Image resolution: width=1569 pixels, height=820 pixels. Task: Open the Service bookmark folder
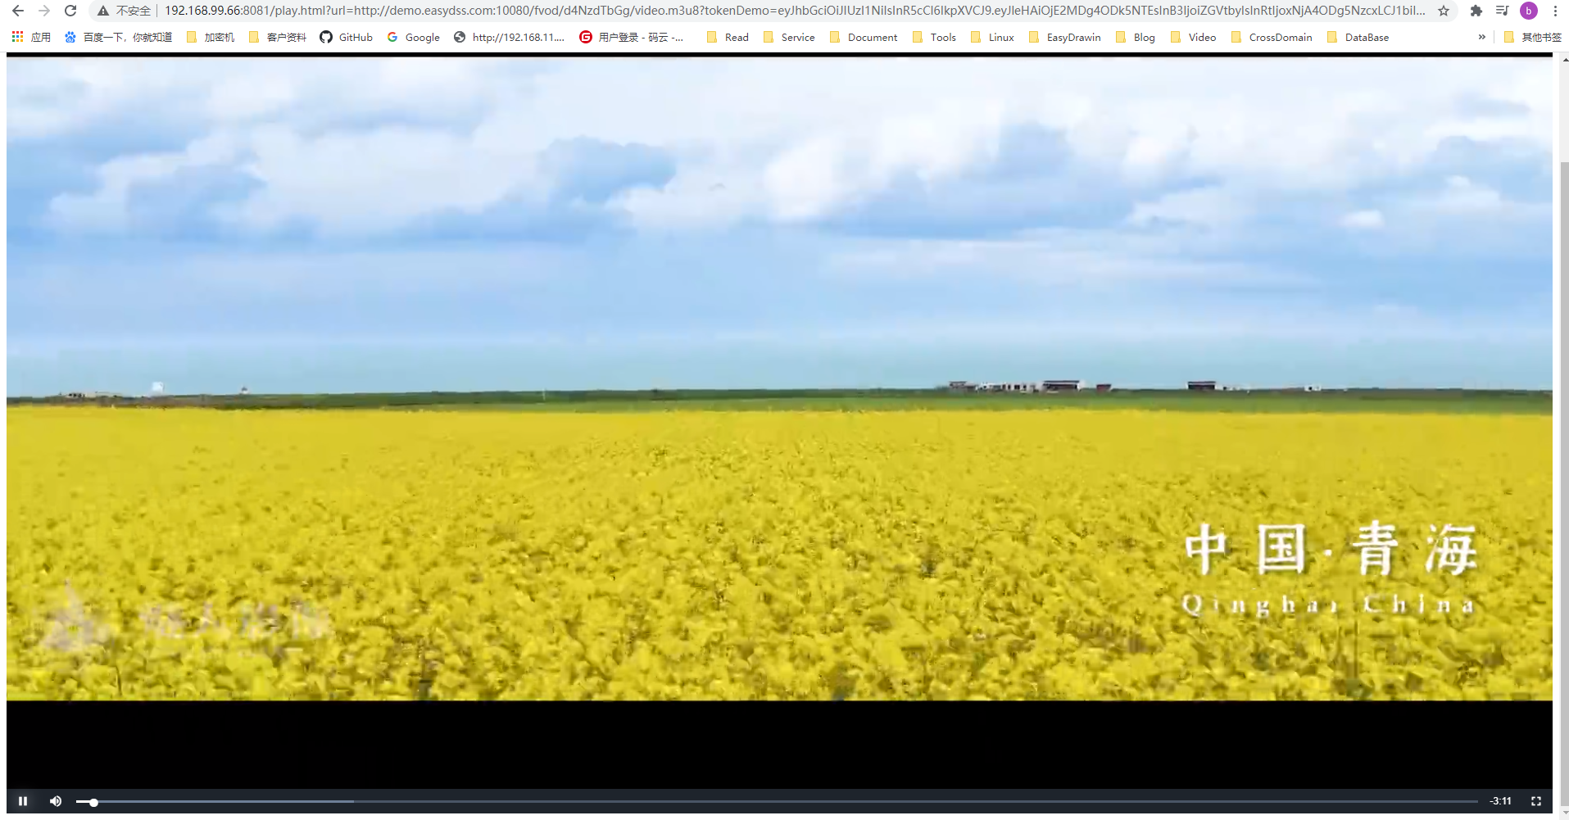789,37
